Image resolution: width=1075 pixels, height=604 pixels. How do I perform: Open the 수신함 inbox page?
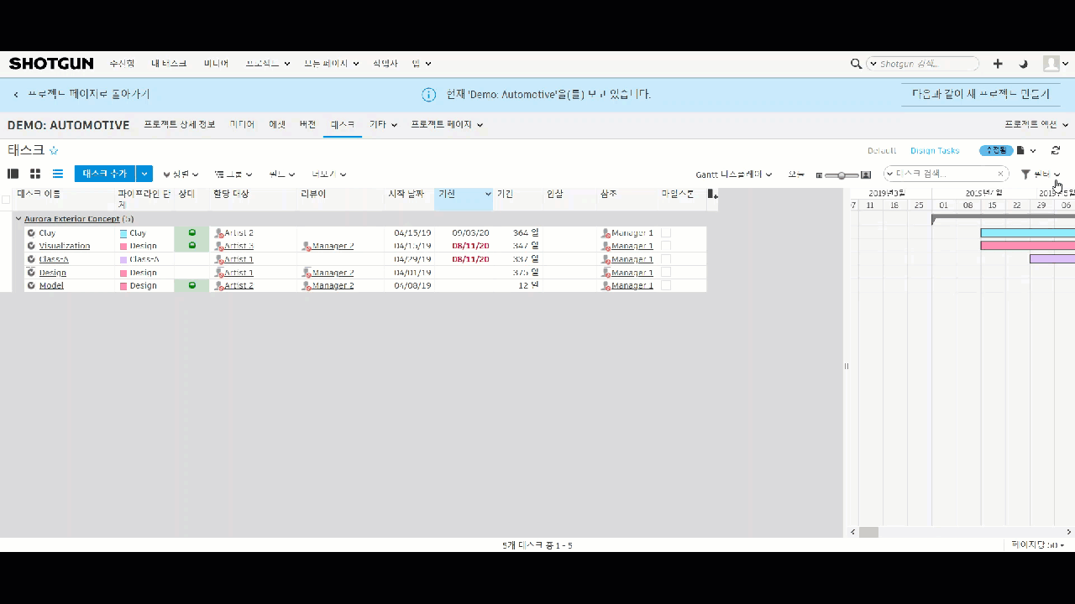(x=122, y=64)
